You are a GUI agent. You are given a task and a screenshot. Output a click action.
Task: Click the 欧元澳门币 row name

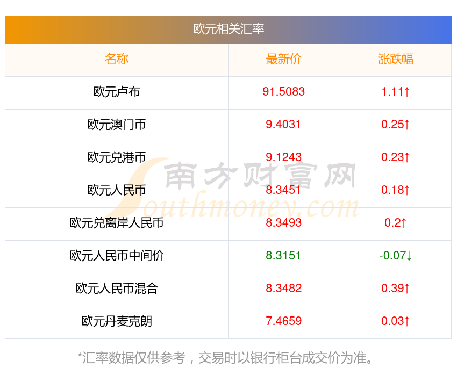117,125
